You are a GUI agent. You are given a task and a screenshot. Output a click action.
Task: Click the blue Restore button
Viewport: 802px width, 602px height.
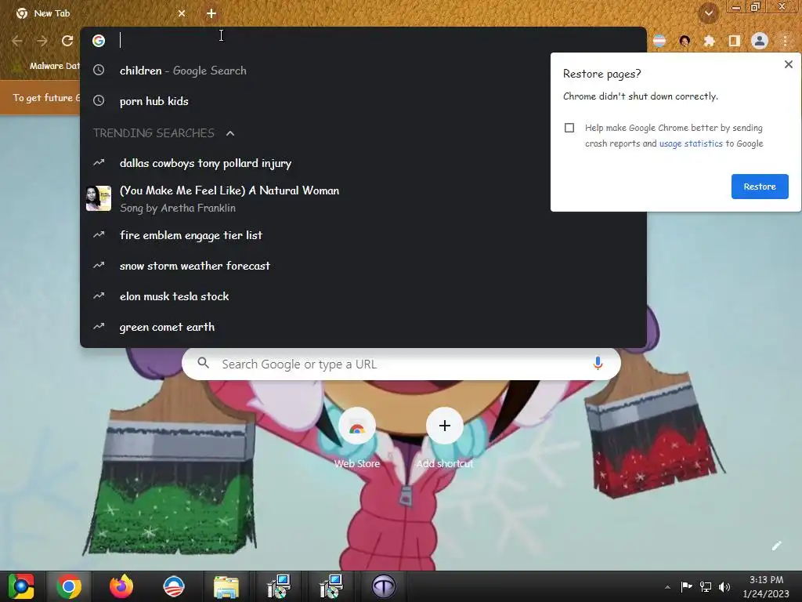pos(760,187)
